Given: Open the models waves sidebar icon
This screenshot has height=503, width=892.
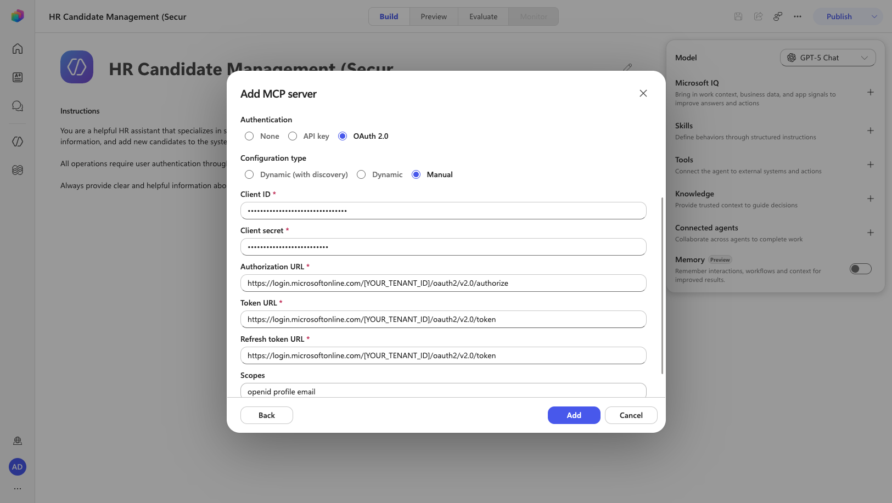Looking at the screenshot, I should coord(18,170).
